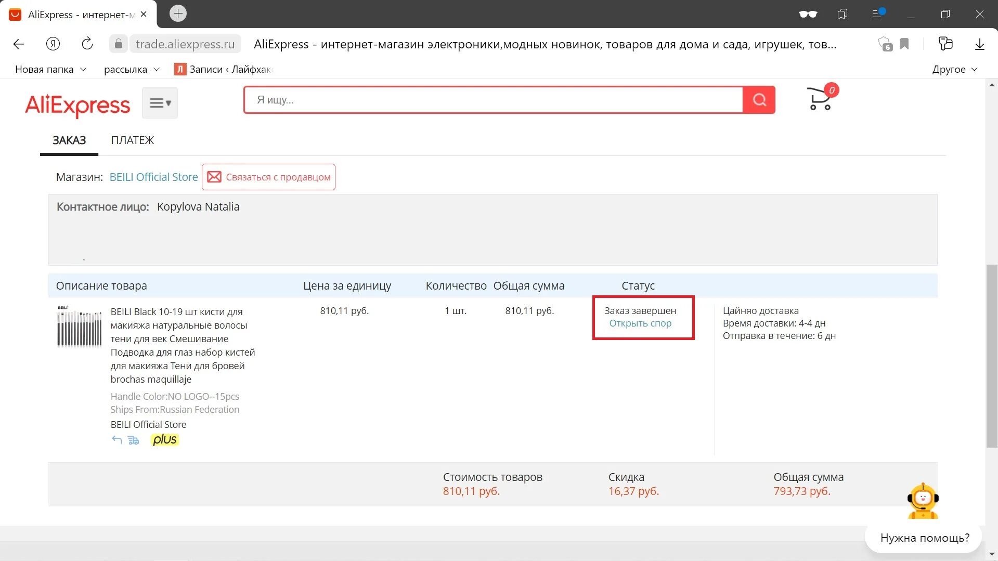Screen dimensions: 998x561
Task: Click the bookmark icon in address bar
Action: 904,44
